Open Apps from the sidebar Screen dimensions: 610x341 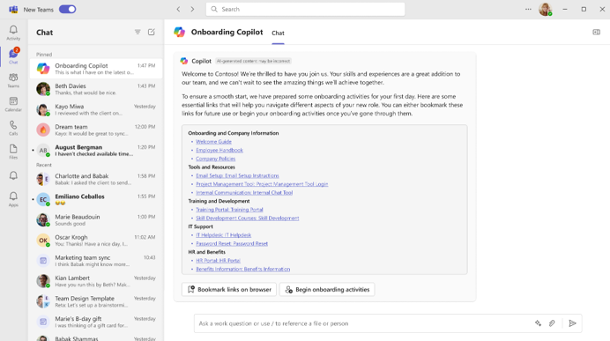click(13, 199)
